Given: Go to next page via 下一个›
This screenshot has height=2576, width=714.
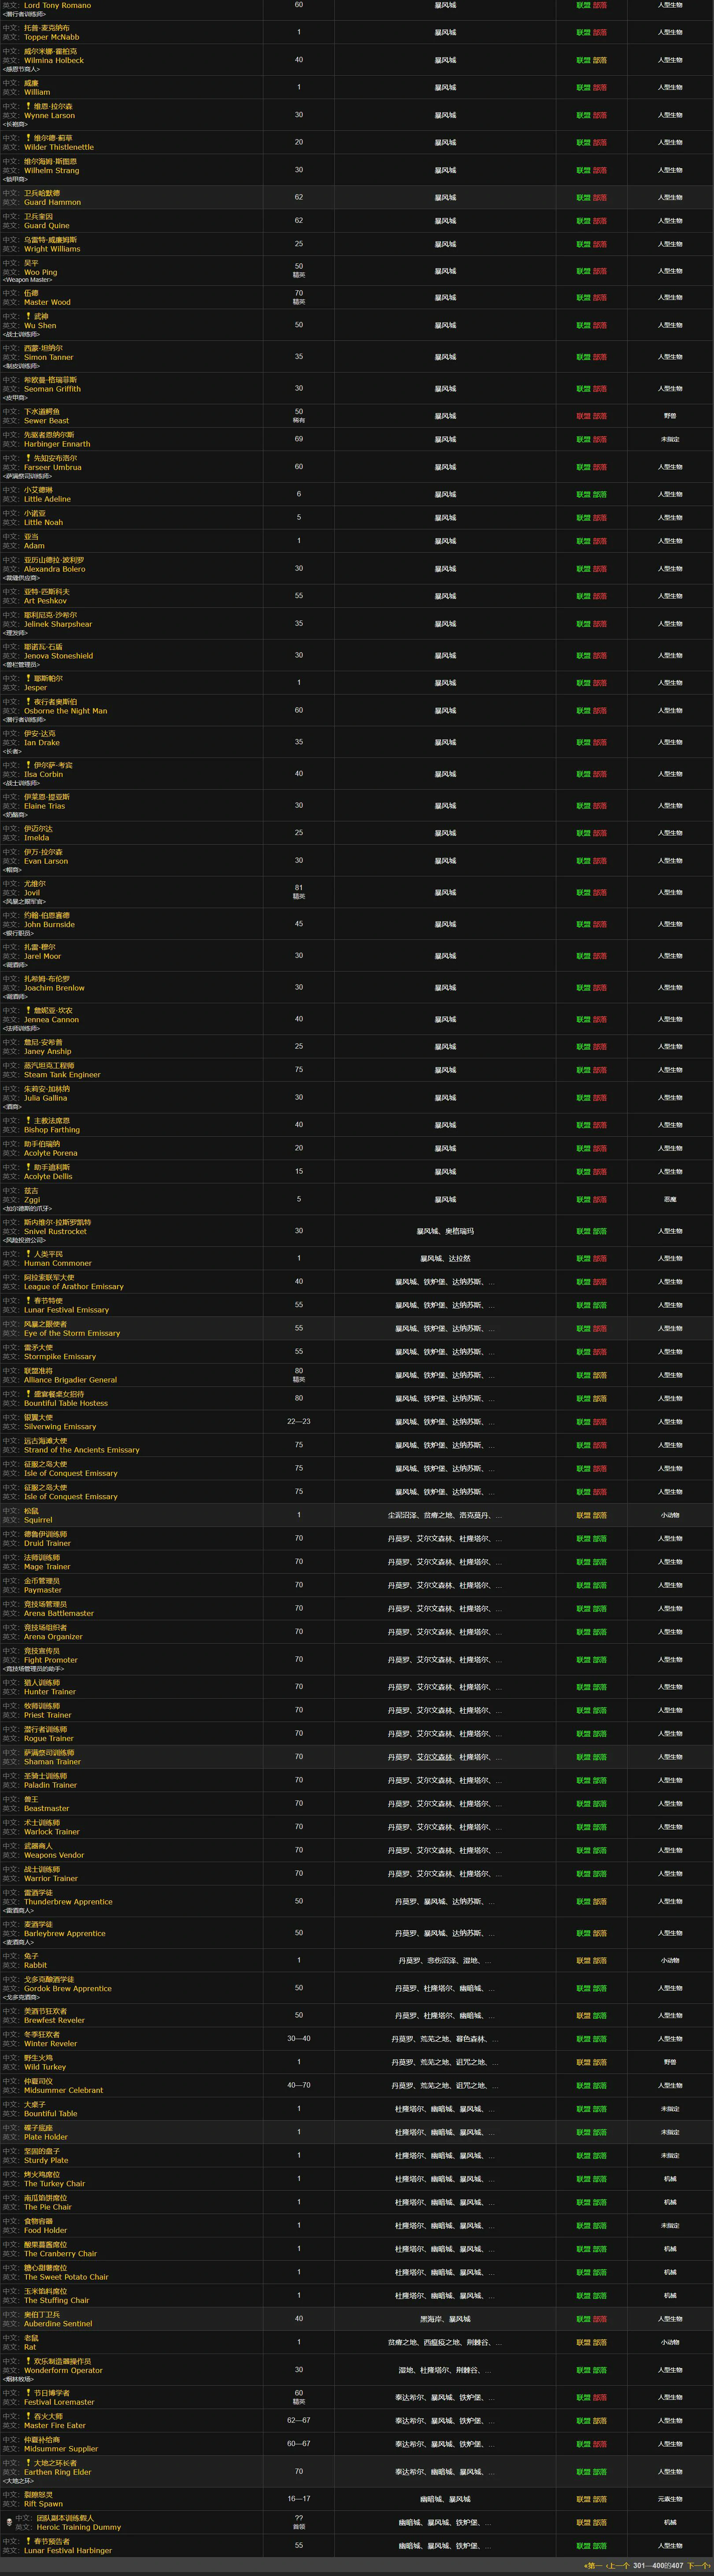Looking at the screenshot, I should (698, 2566).
